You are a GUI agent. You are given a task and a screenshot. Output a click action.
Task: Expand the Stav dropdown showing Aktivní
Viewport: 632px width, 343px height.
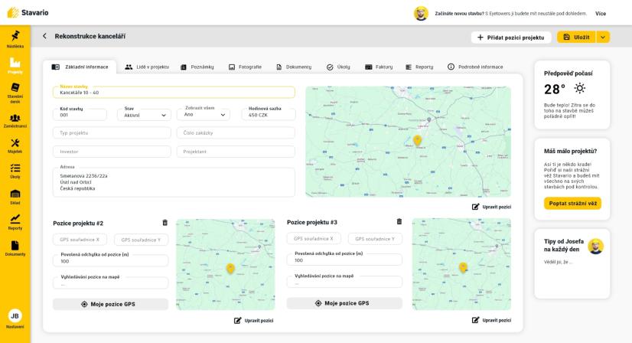coord(144,115)
